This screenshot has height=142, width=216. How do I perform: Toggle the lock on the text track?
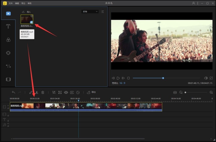[8, 121]
